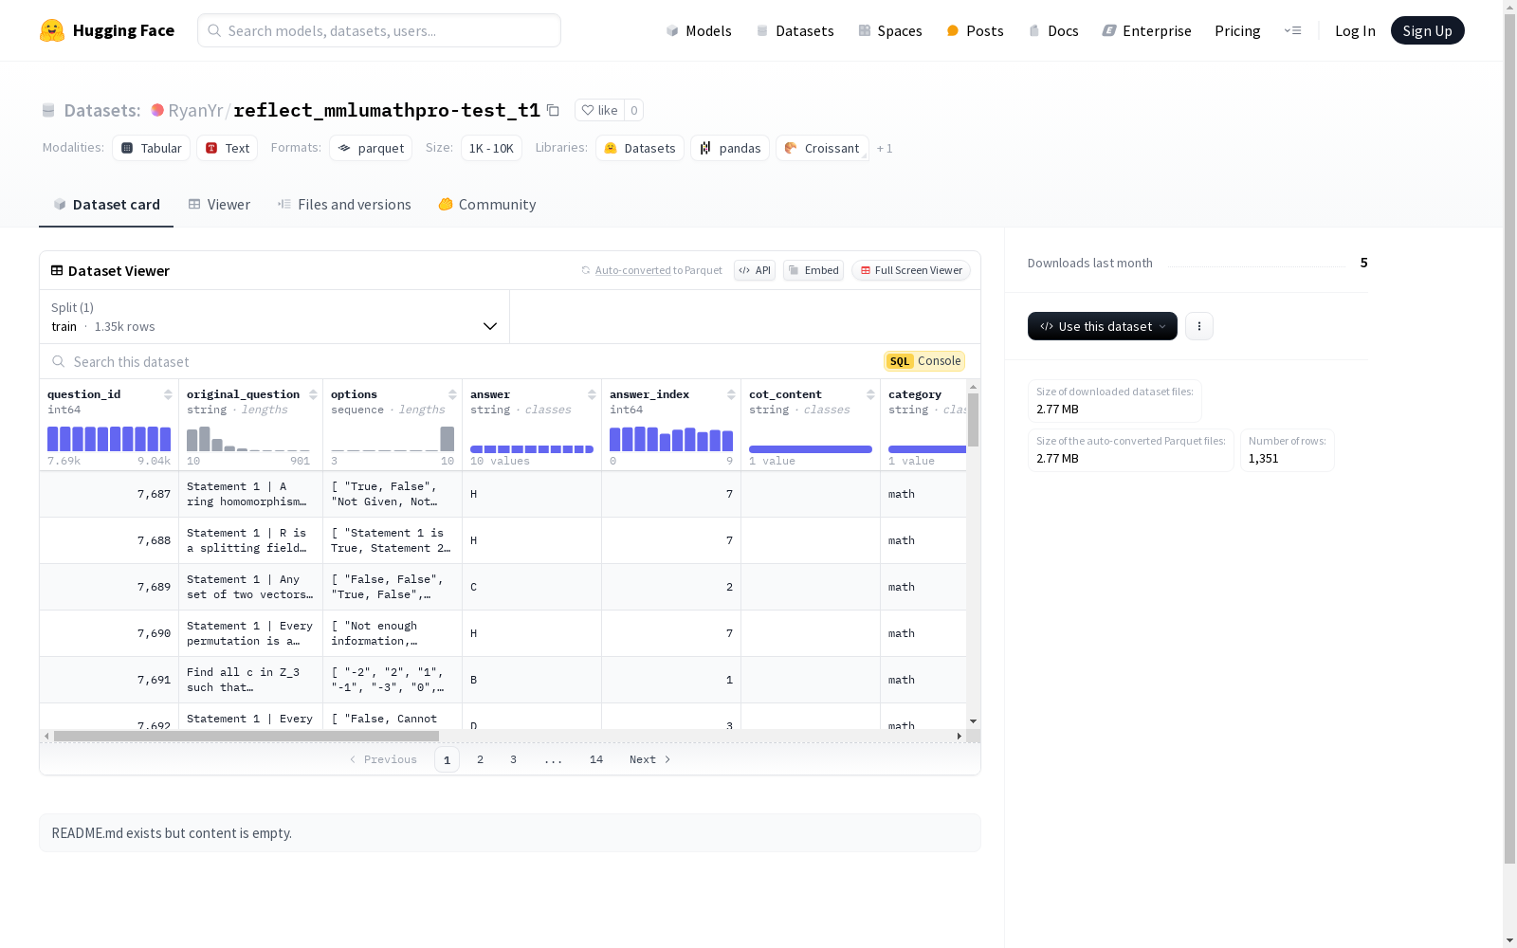Select the 1K - 10K size tag
This screenshot has width=1517, height=948.
tap(491, 148)
